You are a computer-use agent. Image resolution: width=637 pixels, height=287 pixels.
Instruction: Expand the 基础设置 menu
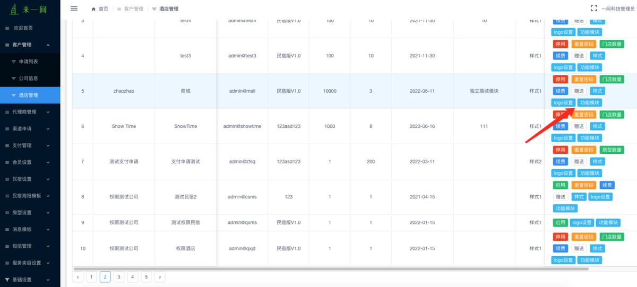pyautogui.click(x=30, y=280)
